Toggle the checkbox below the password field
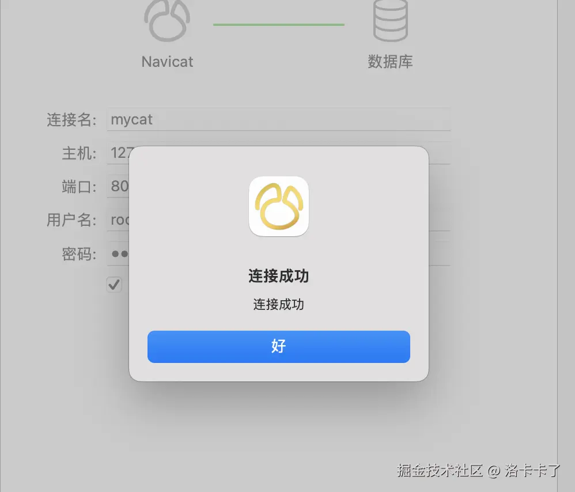Image resolution: width=575 pixels, height=492 pixels. click(114, 285)
